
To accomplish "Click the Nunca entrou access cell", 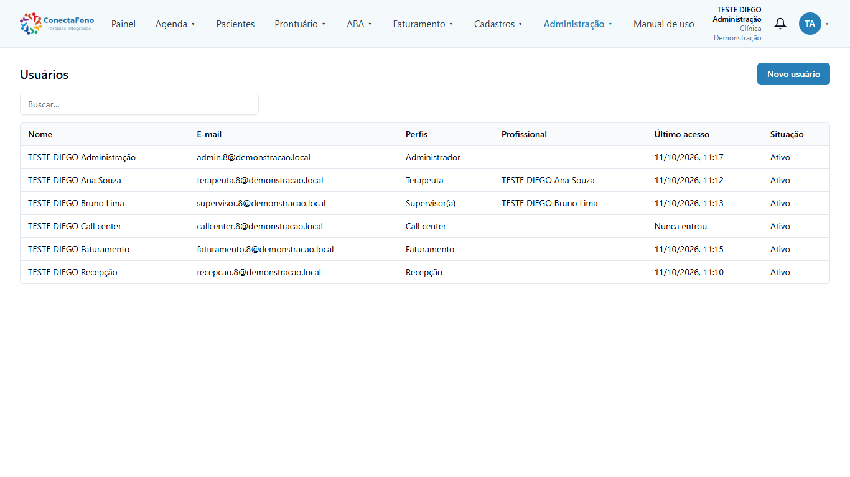I will click(681, 226).
